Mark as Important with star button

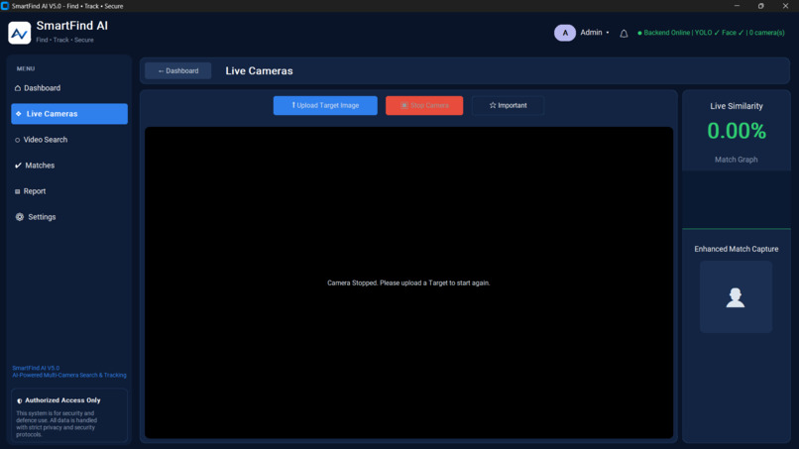(508, 105)
